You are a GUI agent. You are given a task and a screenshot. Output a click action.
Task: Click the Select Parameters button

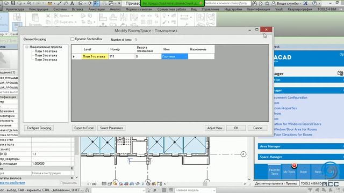coord(111,128)
